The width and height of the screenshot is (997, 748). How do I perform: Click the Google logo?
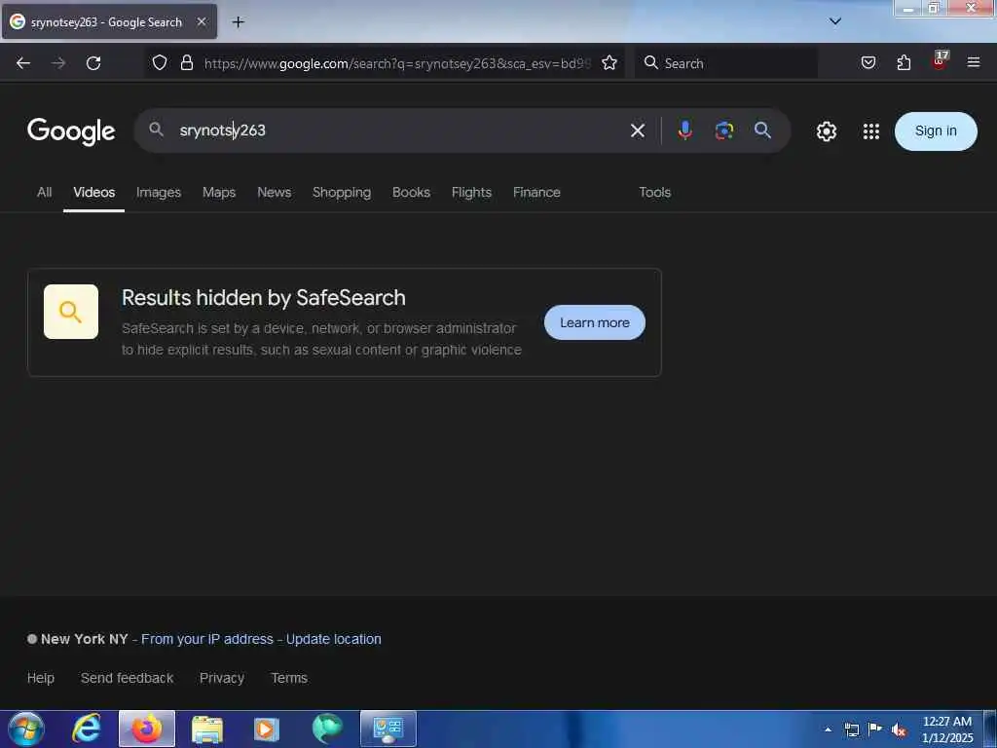(x=71, y=131)
